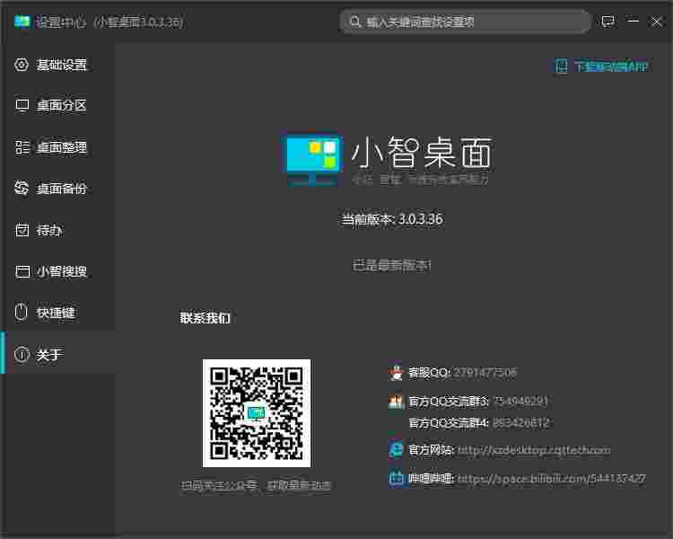Viewport: 673px width, 539px height.
Task: Minimize the settings center window
Action: 633,21
